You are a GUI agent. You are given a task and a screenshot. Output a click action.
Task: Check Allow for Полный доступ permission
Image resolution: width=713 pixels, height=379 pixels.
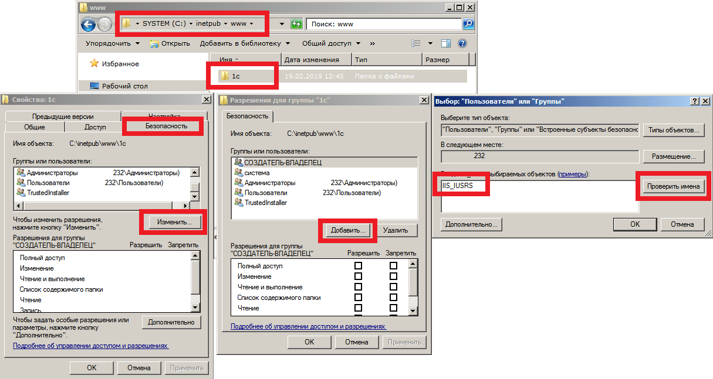[x=358, y=266]
